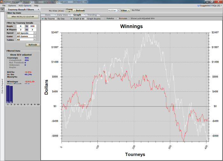
Task: Open the Filter dropdown button
Action: click(x=125, y=11)
